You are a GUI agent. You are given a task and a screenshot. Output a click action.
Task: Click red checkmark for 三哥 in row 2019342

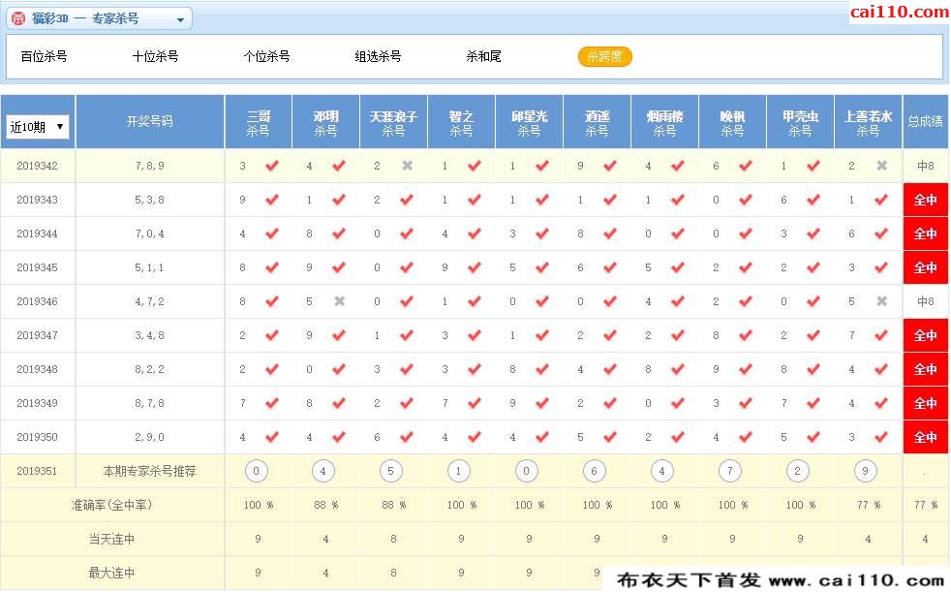tap(272, 166)
